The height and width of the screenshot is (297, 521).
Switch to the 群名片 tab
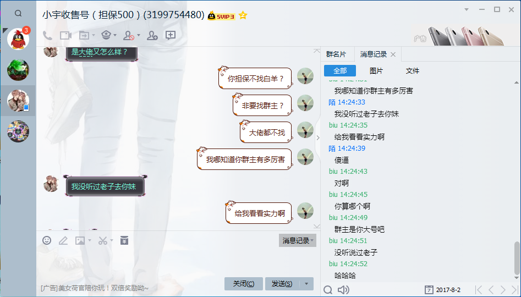(336, 54)
